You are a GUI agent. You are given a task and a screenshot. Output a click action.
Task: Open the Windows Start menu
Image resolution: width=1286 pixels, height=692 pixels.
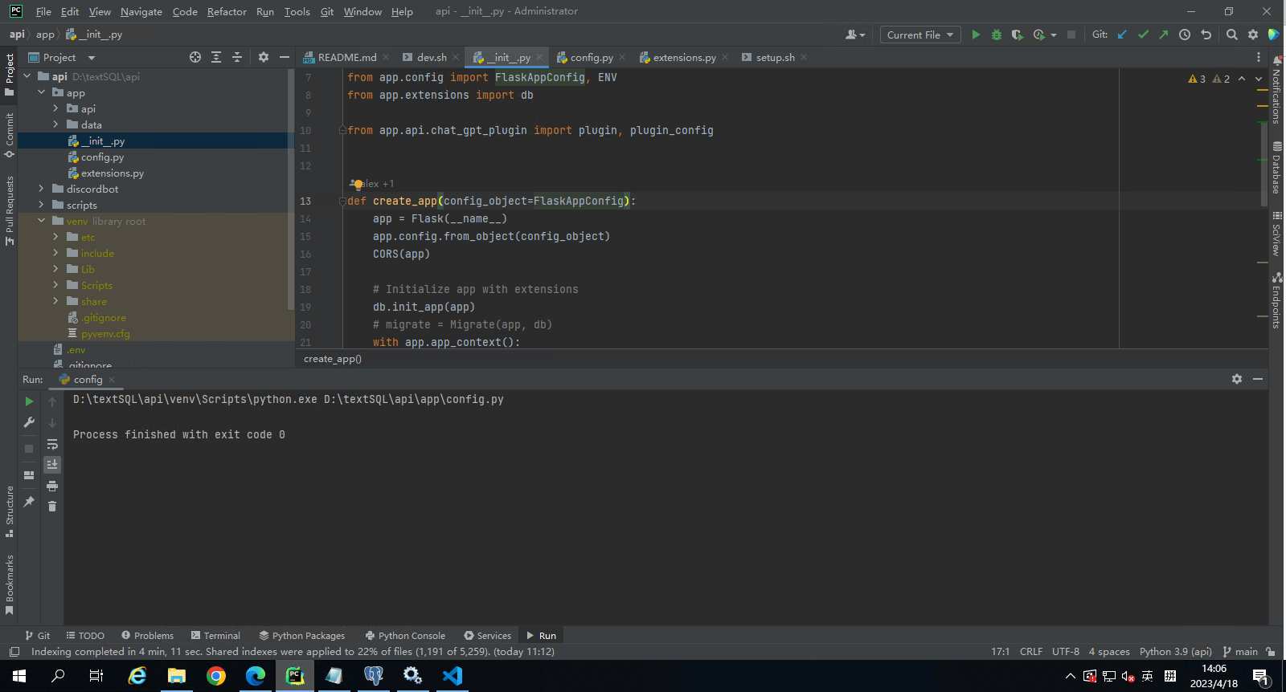[19, 676]
